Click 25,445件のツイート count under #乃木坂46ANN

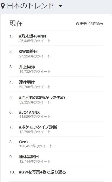coord(35,41)
